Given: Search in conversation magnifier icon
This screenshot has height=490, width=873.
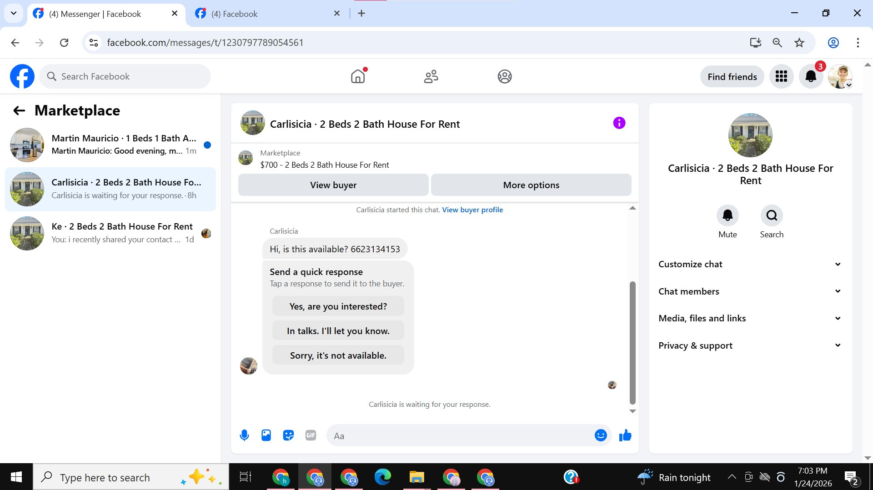Looking at the screenshot, I should [x=772, y=215].
